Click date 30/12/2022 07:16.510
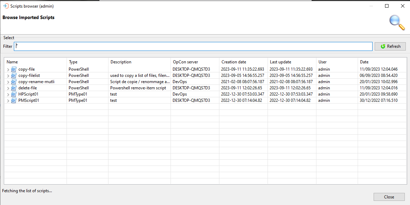Screen dimensions: 410x205 (x=378, y=100)
